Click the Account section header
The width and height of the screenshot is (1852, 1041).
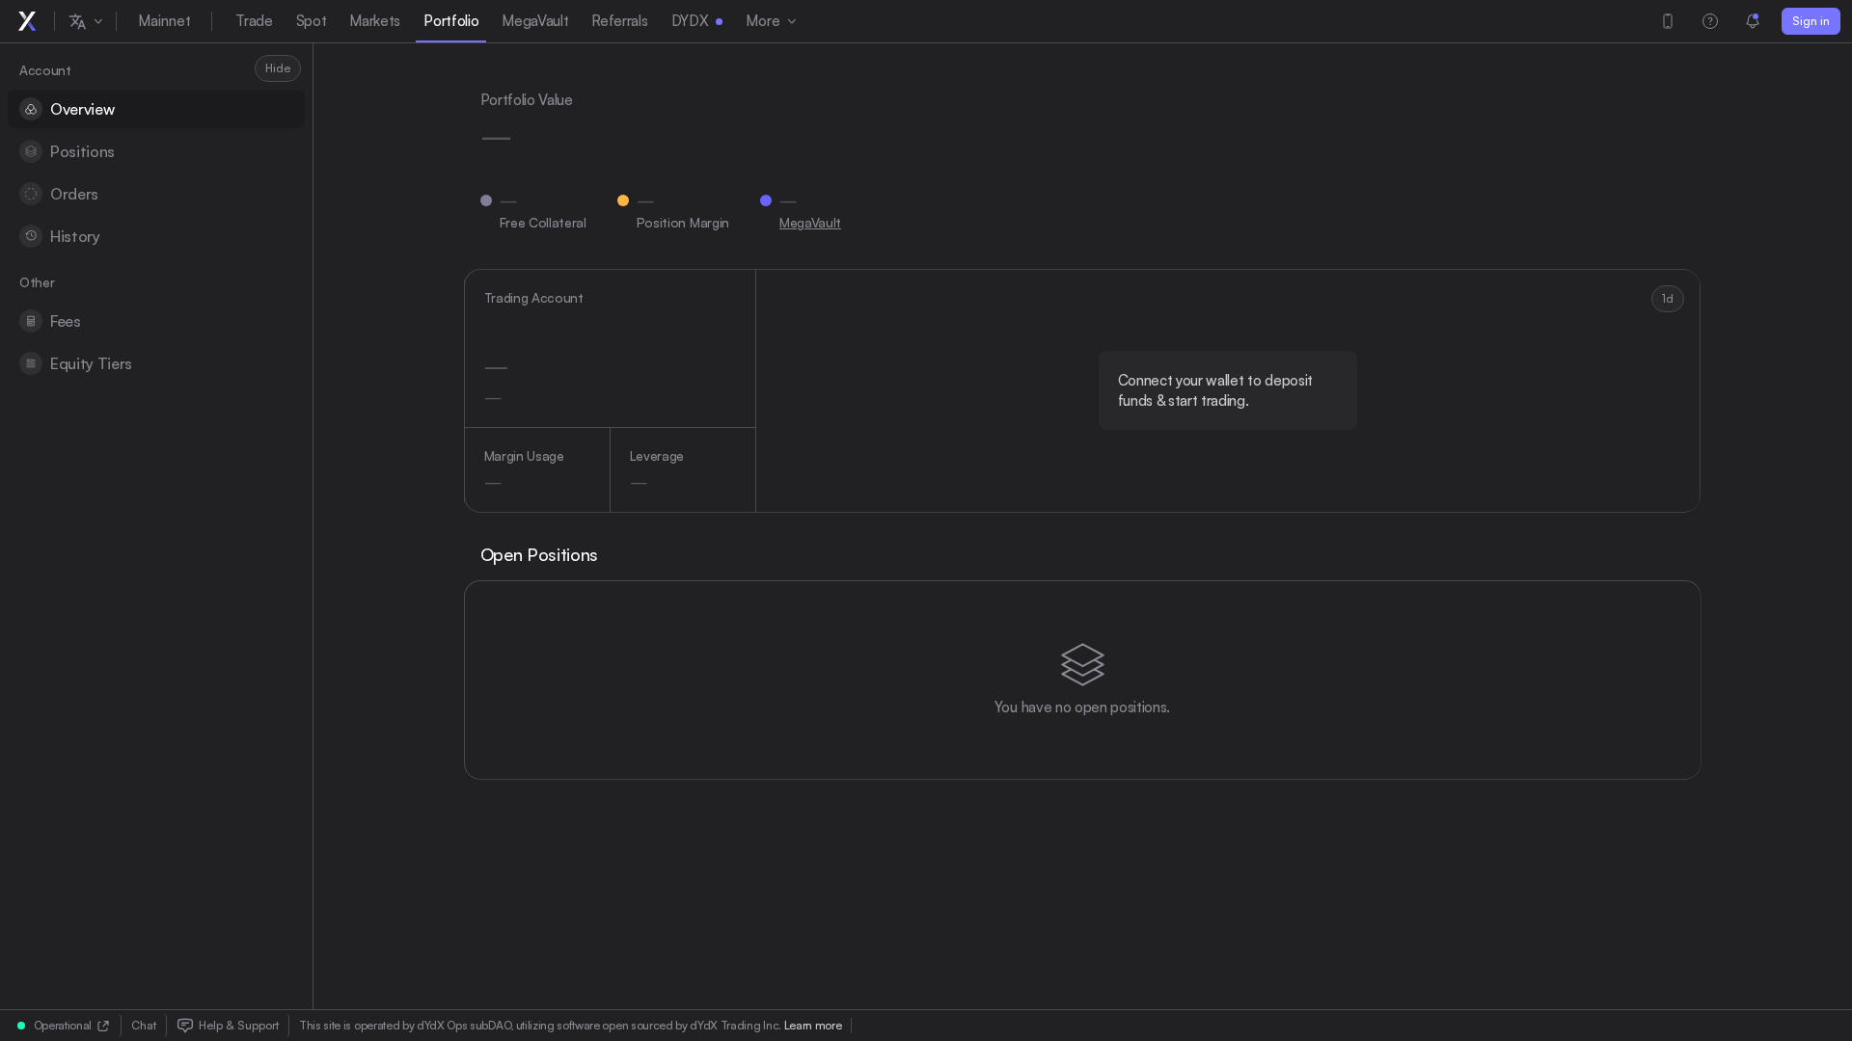(x=45, y=70)
